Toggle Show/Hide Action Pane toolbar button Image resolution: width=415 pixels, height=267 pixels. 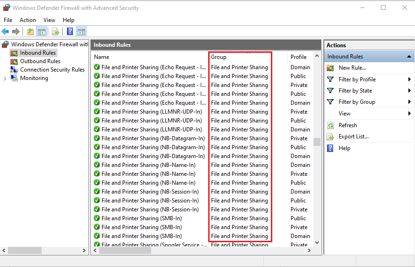[81, 31]
